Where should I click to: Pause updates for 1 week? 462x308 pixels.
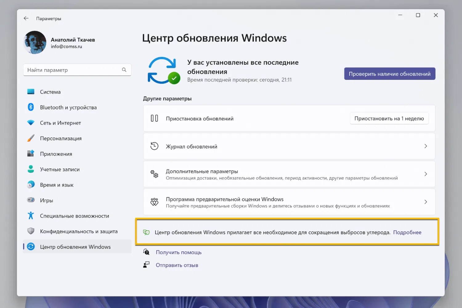(x=389, y=119)
